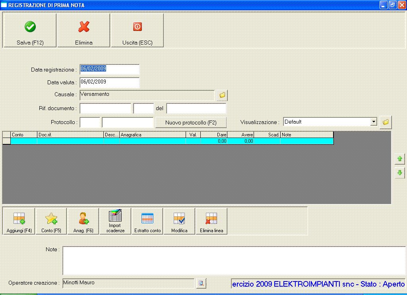Screen dimensions: 407x295
Task: Click the Conto column header
Action: tap(24, 135)
